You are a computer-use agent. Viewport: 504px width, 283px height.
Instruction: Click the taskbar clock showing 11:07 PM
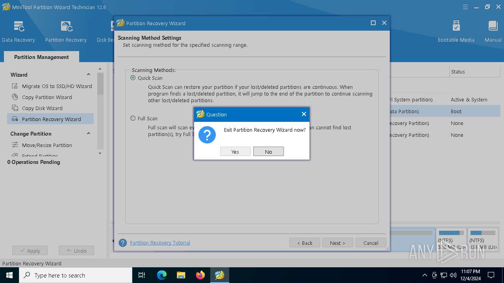coord(471,275)
